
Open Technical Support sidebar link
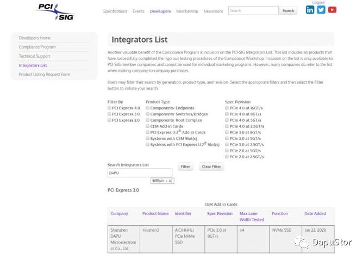tap(34, 56)
